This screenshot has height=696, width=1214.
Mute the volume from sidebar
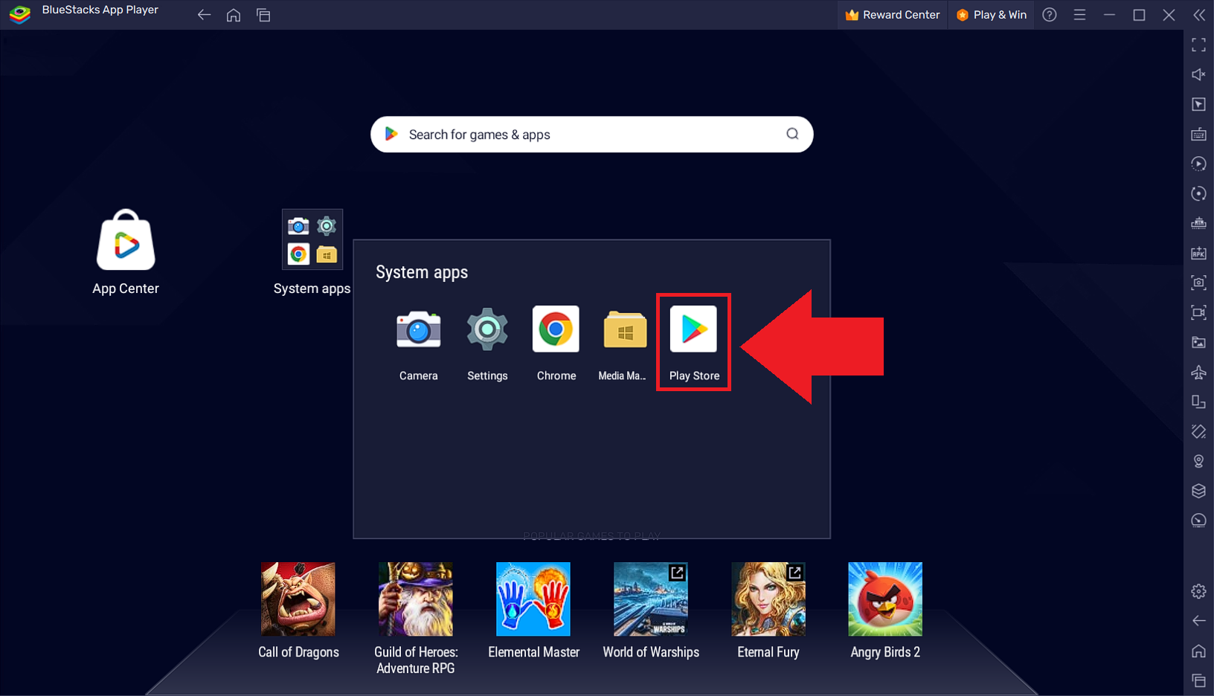click(x=1198, y=74)
